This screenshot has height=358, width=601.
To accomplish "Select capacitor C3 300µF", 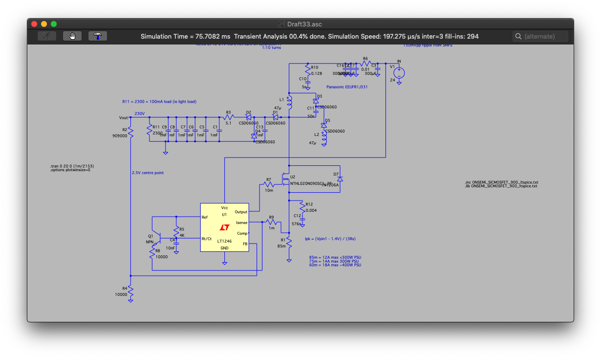I will coord(378,69).
